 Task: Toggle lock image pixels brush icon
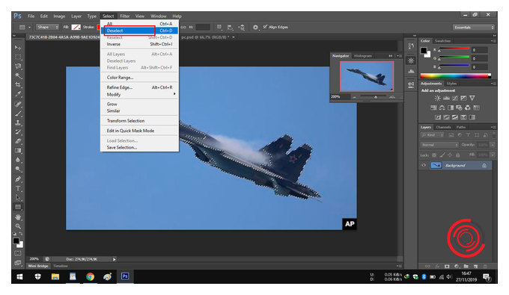click(442, 155)
